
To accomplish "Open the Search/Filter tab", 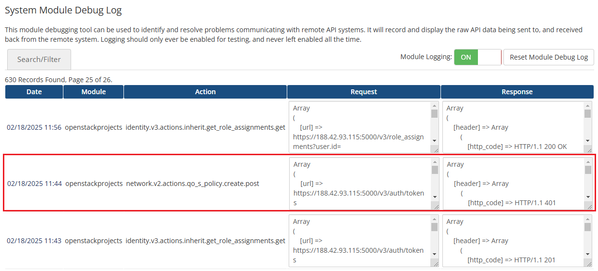I will [x=39, y=60].
